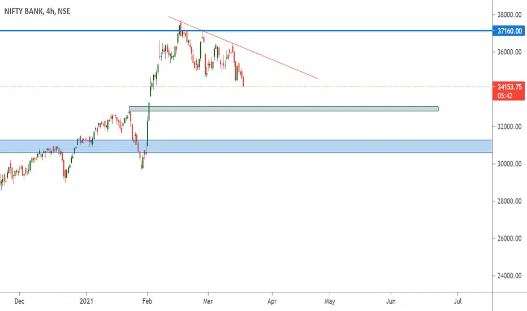Click the Jun label on time axis
The height and width of the screenshot is (311, 527).
pyautogui.click(x=391, y=301)
